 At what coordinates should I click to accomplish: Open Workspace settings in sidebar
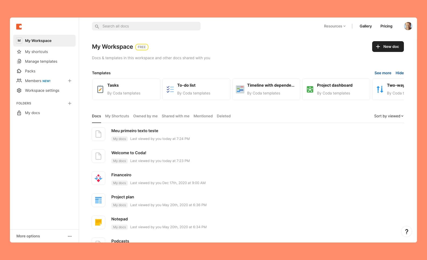pos(42,90)
